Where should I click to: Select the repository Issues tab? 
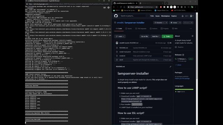(x=129, y=28)
